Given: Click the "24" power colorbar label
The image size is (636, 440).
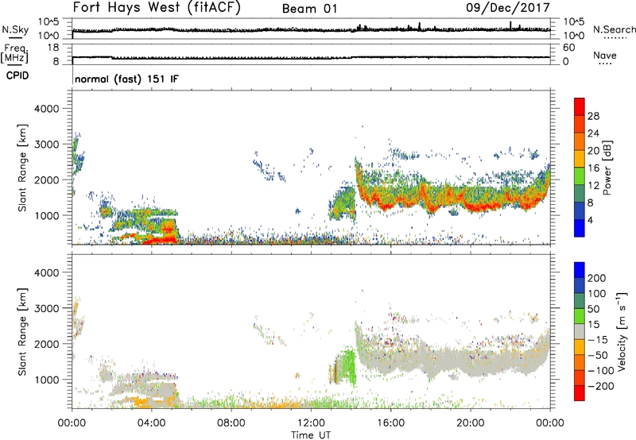Looking at the screenshot, I should [x=593, y=133].
